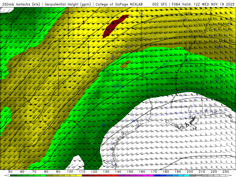This screenshot has height=177, width=236.
Task: Click the small red spot left of jet streak
Action: [x=83, y=22]
